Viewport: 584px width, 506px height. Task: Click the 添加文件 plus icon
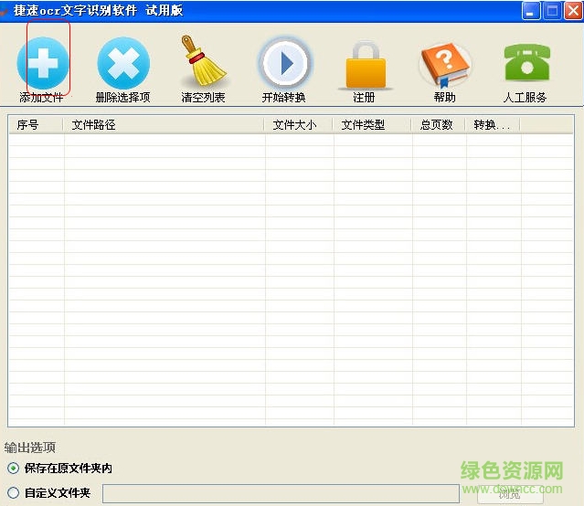coord(43,63)
